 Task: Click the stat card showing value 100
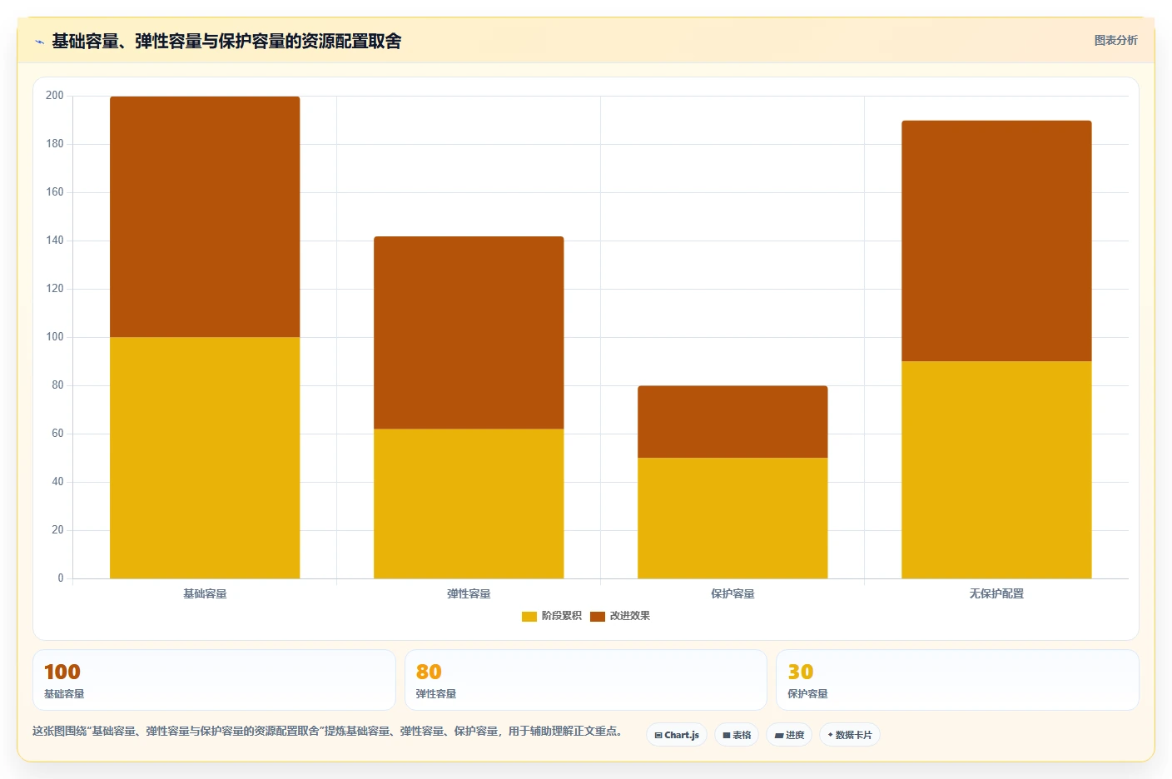click(x=214, y=680)
